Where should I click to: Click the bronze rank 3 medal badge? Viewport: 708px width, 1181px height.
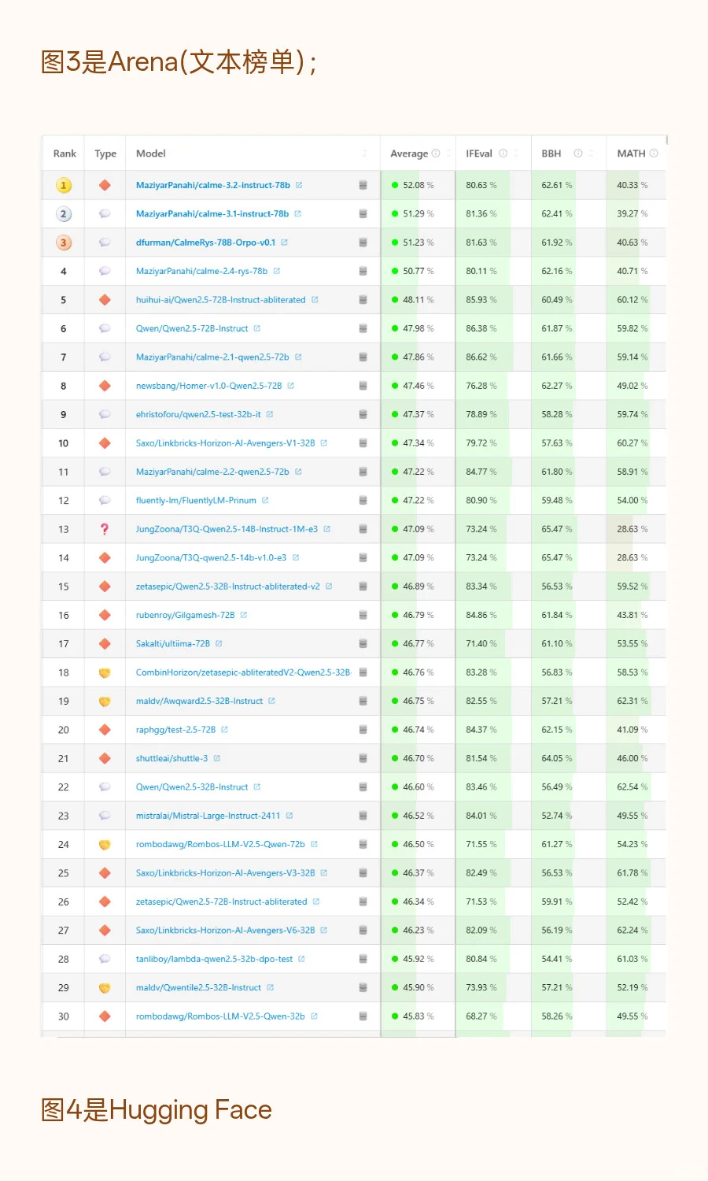64,242
